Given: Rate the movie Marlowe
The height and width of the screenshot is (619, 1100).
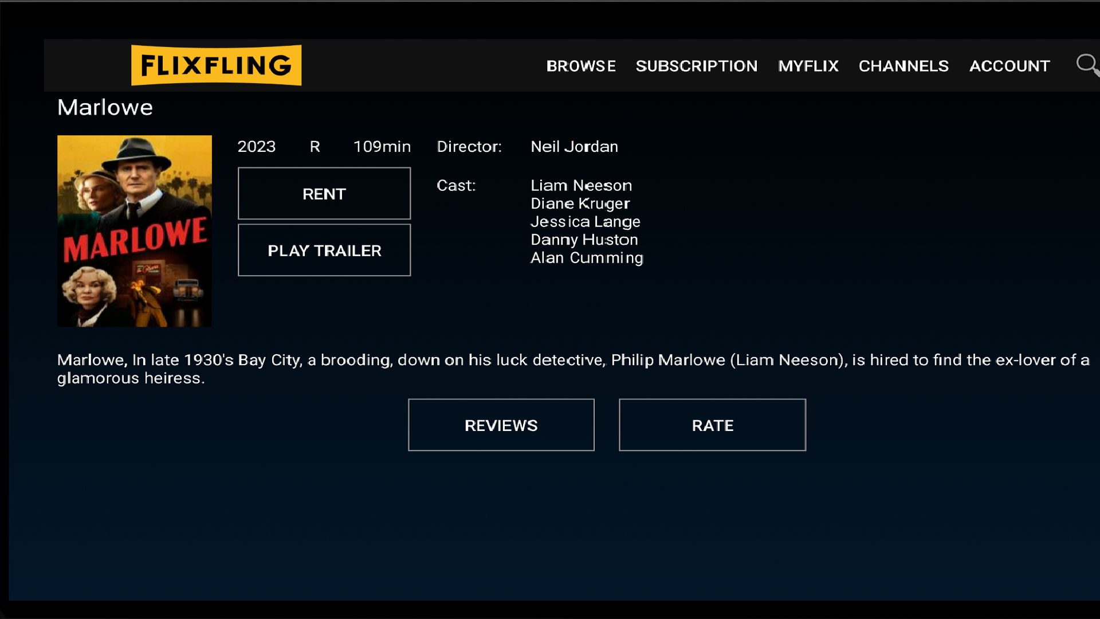Looking at the screenshot, I should pyautogui.click(x=712, y=425).
